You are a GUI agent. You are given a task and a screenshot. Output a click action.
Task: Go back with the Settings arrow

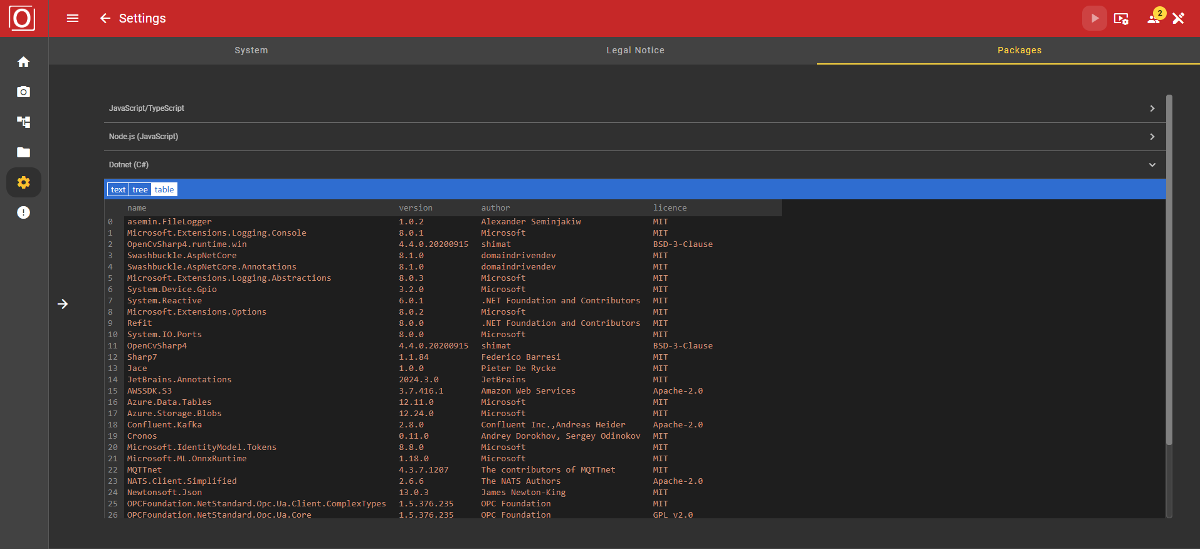[x=105, y=18]
